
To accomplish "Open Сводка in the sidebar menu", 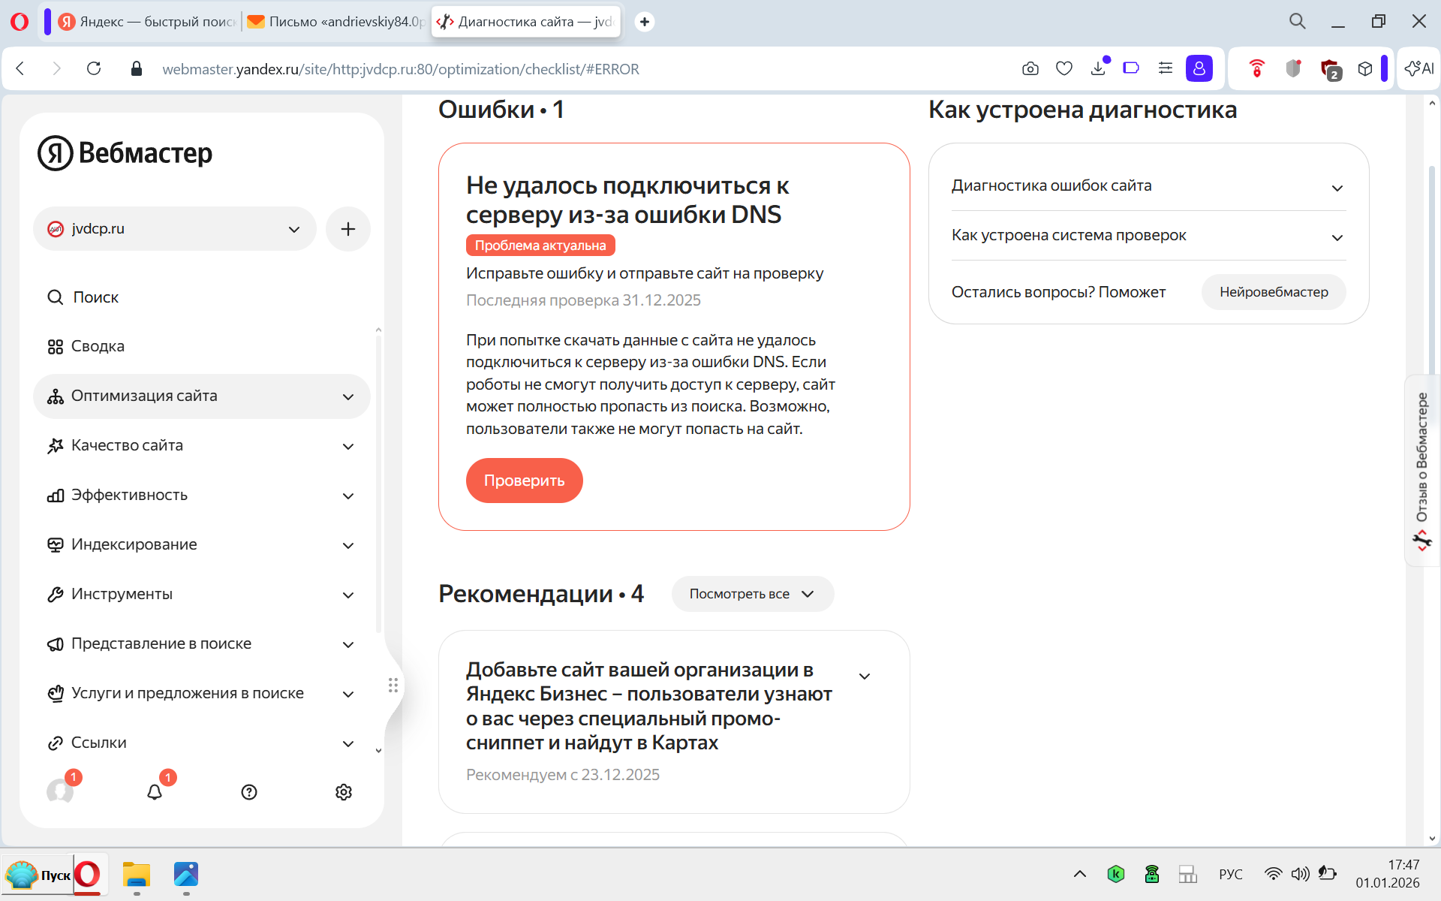I will point(98,346).
